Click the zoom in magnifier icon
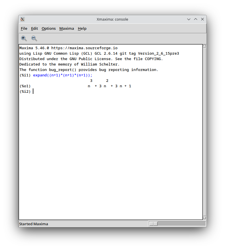The height and width of the screenshot is (249, 225). click(24, 38)
